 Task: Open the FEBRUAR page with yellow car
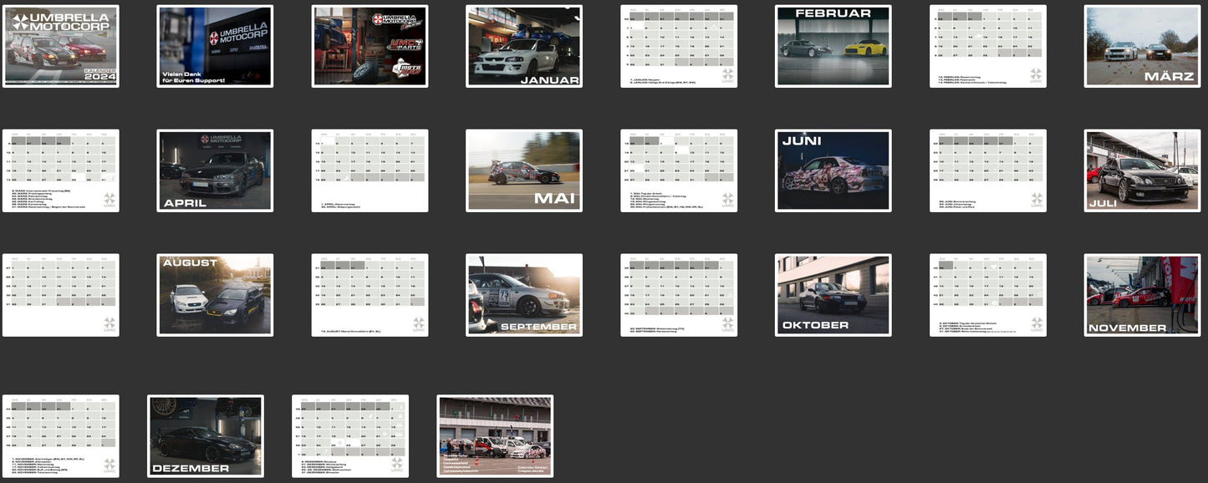(833, 46)
